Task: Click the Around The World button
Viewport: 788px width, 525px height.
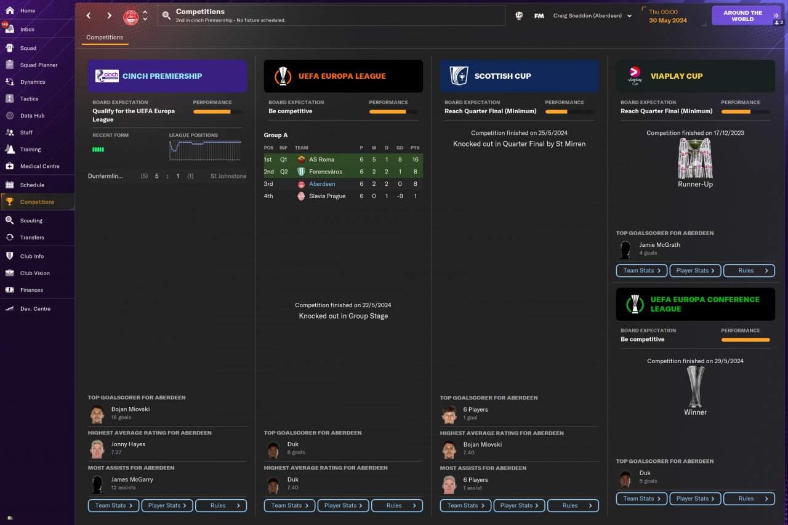Action: tap(742, 15)
